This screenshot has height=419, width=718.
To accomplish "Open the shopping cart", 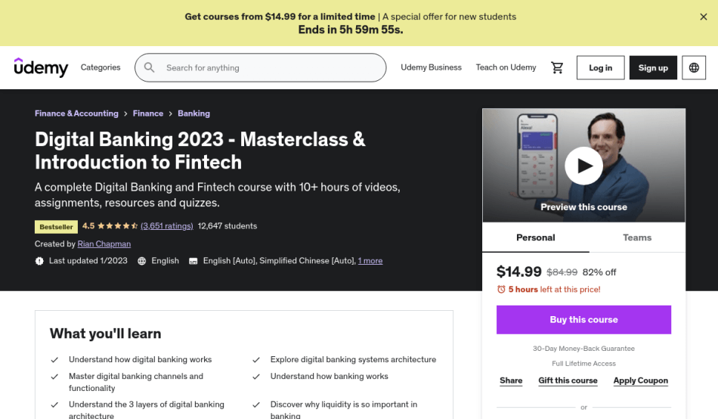I will pyautogui.click(x=557, y=67).
